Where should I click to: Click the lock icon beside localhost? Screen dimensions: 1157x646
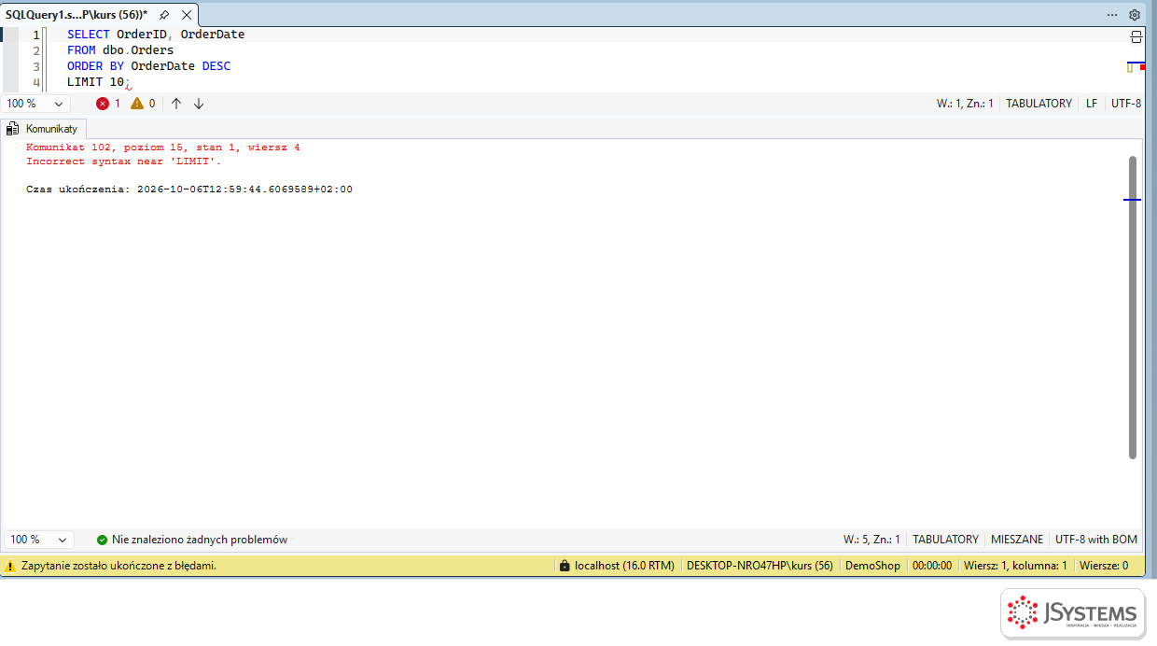coord(564,566)
